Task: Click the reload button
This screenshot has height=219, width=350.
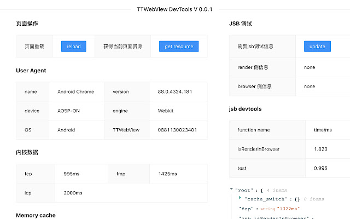Action: click(73, 47)
